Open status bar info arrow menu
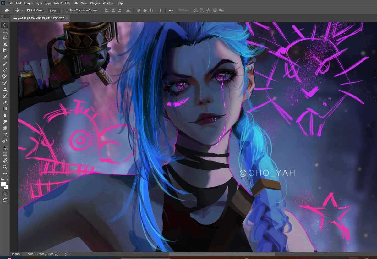This screenshot has width=377, height=259. pyautogui.click(x=66, y=254)
